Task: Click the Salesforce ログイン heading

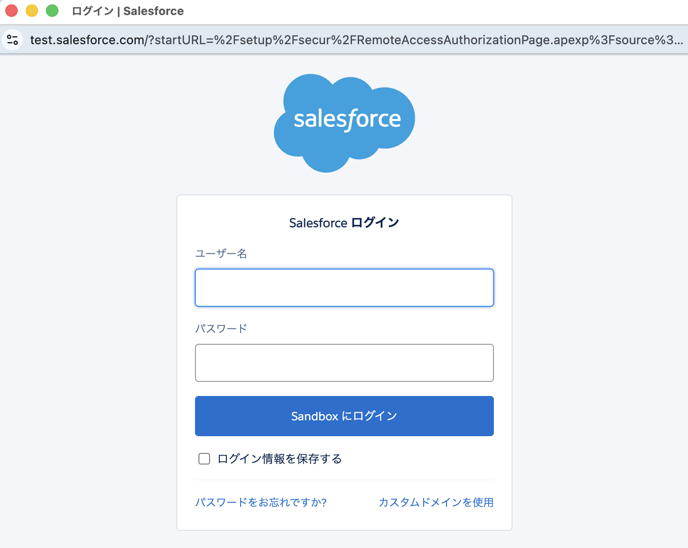Action: [x=344, y=223]
